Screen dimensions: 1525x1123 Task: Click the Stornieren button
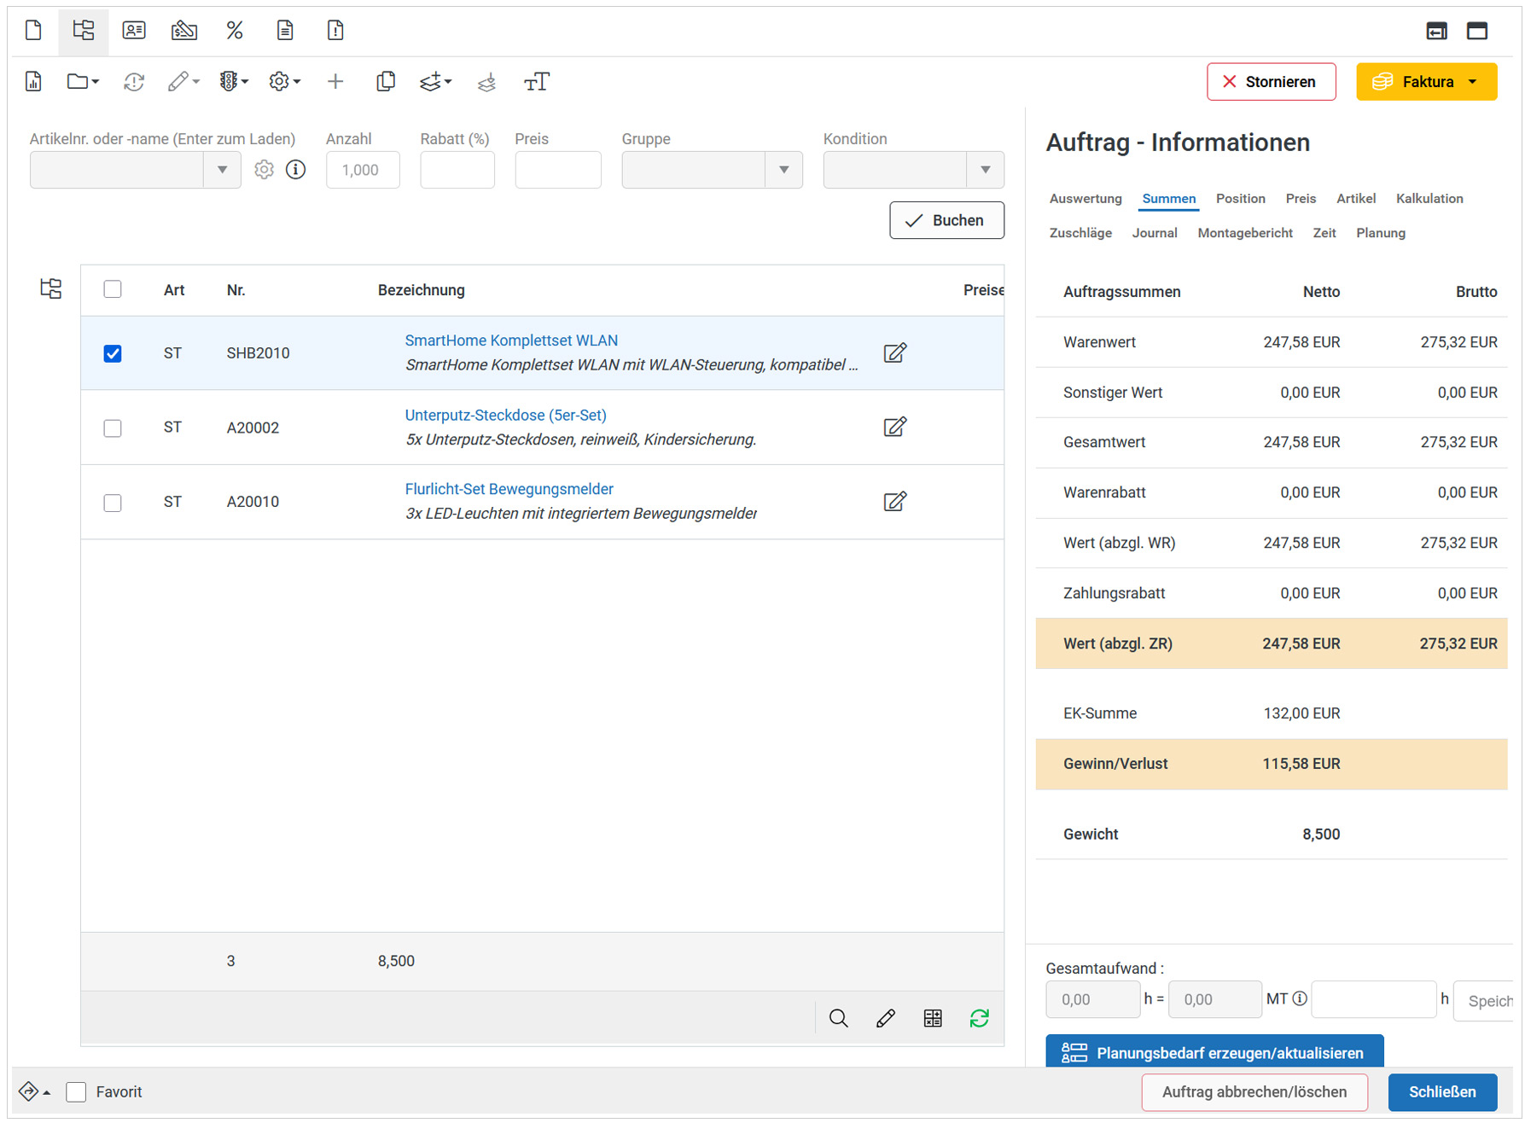point(1271,82)
